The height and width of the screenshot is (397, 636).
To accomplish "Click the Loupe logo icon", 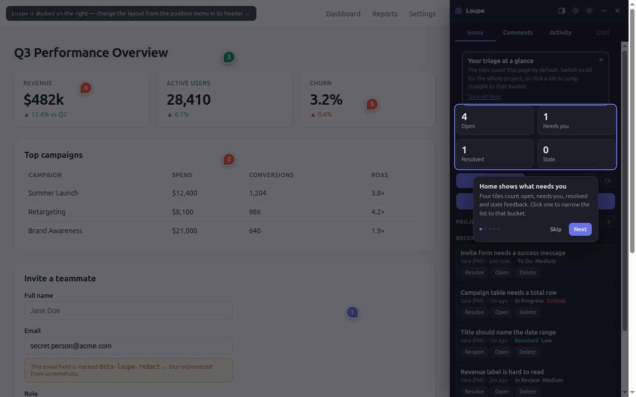I will [x=459, y=11].
